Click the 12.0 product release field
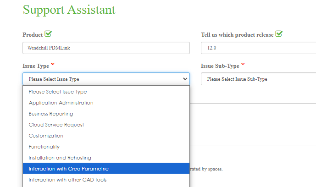316x187 pixels. (x=258, y=48)
